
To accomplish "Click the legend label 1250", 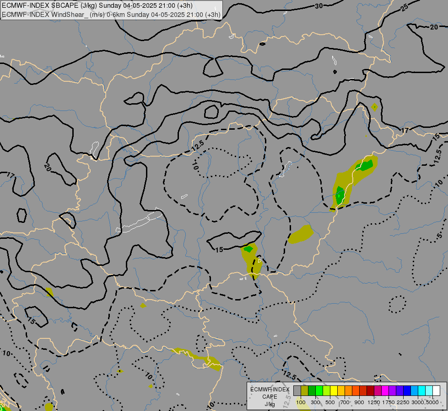I will coord(374,402).
